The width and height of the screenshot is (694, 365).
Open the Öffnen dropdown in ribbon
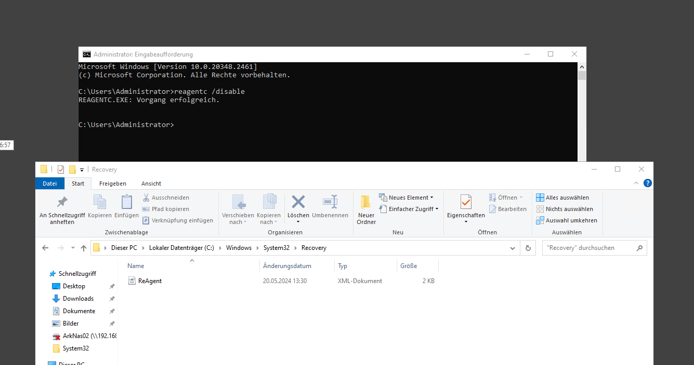coord(506,198)
